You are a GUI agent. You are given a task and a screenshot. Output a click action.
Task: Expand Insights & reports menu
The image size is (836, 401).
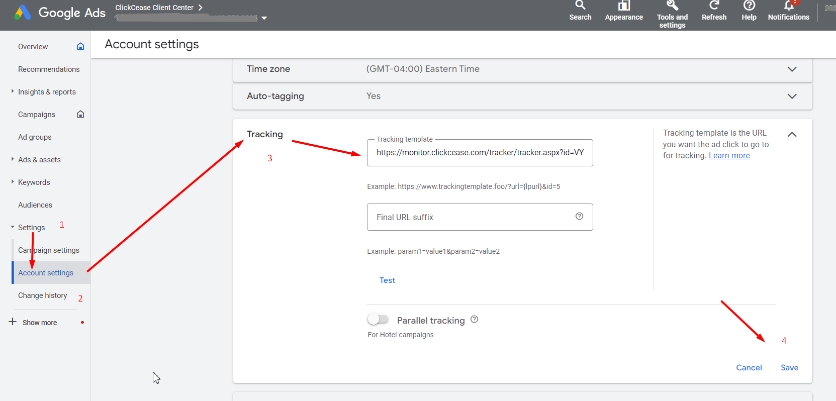click(x=13, y=91)
